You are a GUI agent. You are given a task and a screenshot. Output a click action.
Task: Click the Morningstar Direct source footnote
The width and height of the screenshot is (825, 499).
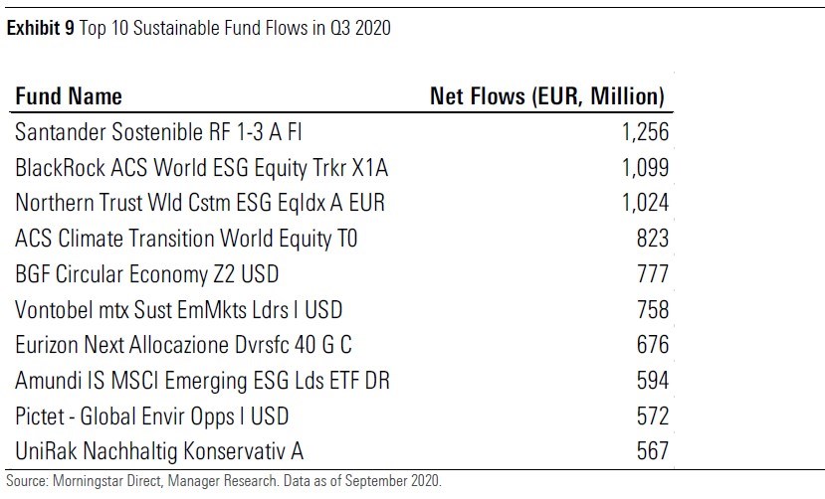[x=224, y=481]
